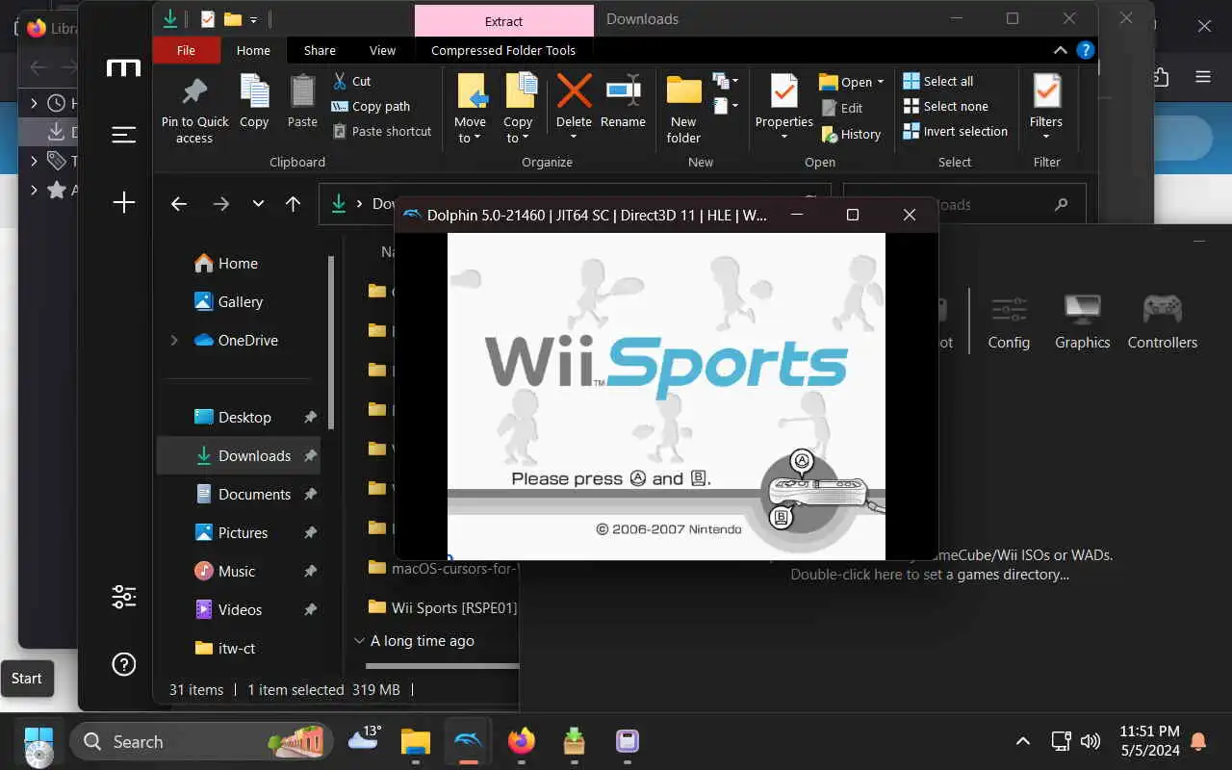1232x770 pixels.
Task: Click Invert selection in ribbon
Action: pos(956,131)
